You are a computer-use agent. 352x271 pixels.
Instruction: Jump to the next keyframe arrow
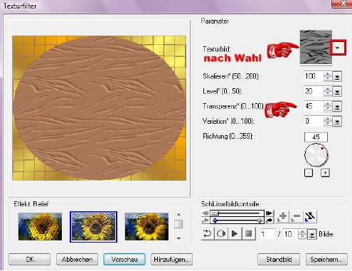coord(269,220)
